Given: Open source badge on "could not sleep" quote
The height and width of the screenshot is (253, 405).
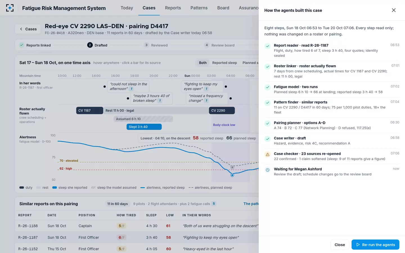Looking at the screenshot, I should pyautogui.click(x=131, y=89).
